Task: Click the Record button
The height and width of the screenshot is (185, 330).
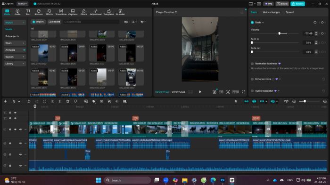Action: coord(54,22)
